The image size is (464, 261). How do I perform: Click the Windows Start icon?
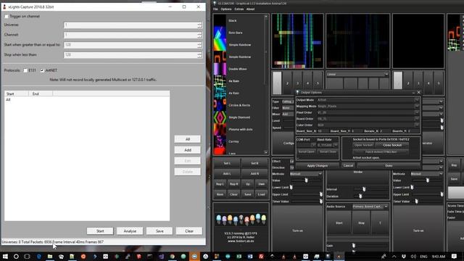tap(5, 256)
